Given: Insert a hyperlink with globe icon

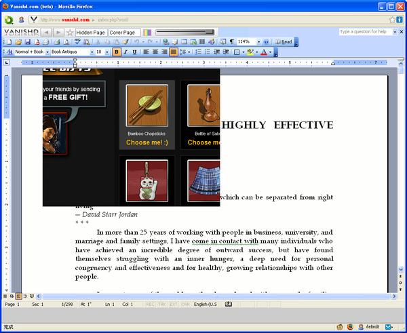Looking at the screenshot, I should pyautogui.click(x=166, y=42).
